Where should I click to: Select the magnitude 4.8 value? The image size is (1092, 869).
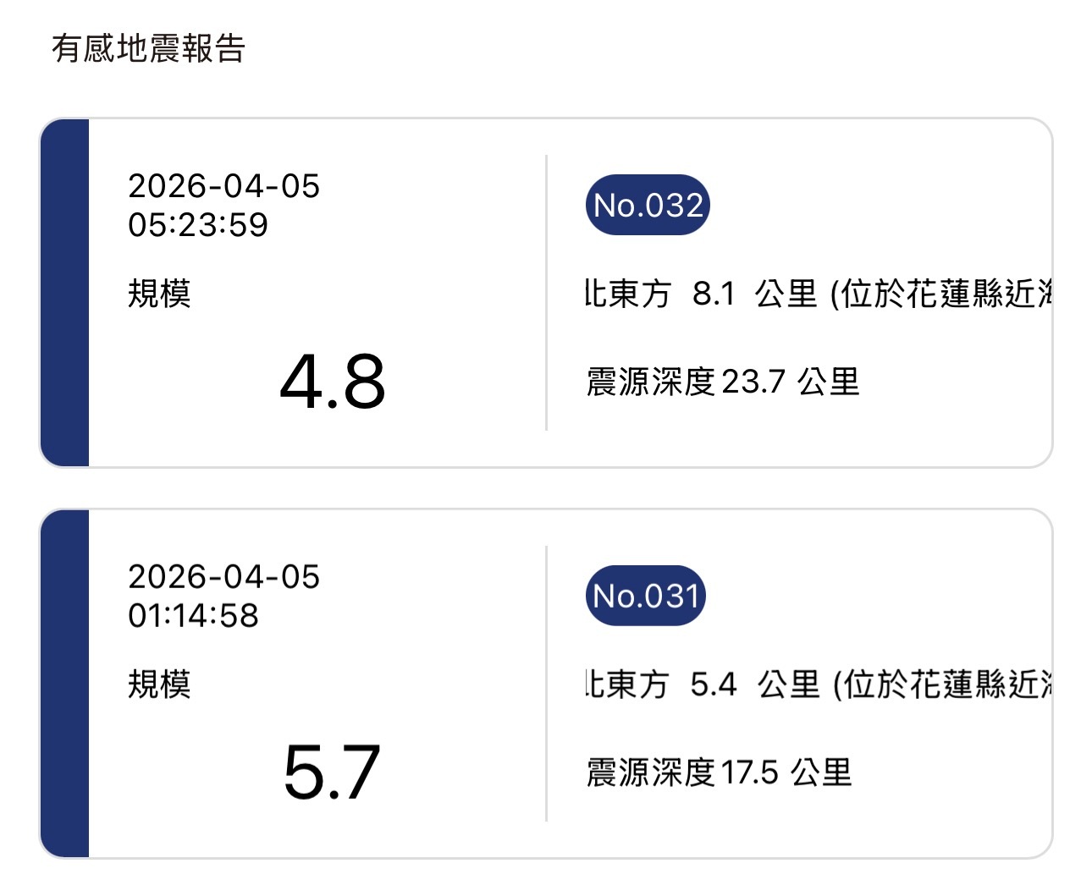[x=334, y=382]
